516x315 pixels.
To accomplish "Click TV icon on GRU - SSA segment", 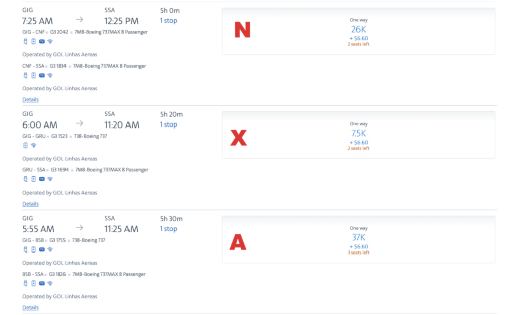I will coord(42,179).
